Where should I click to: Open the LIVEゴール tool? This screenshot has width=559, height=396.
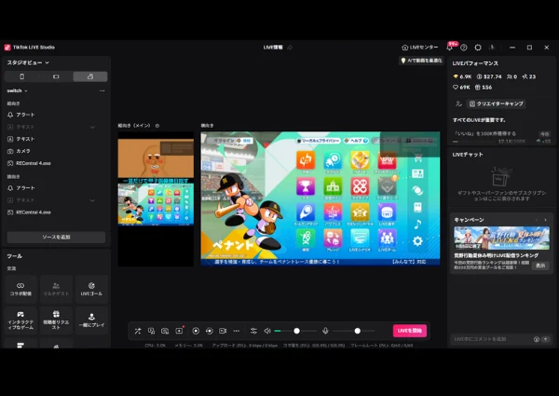91,289
